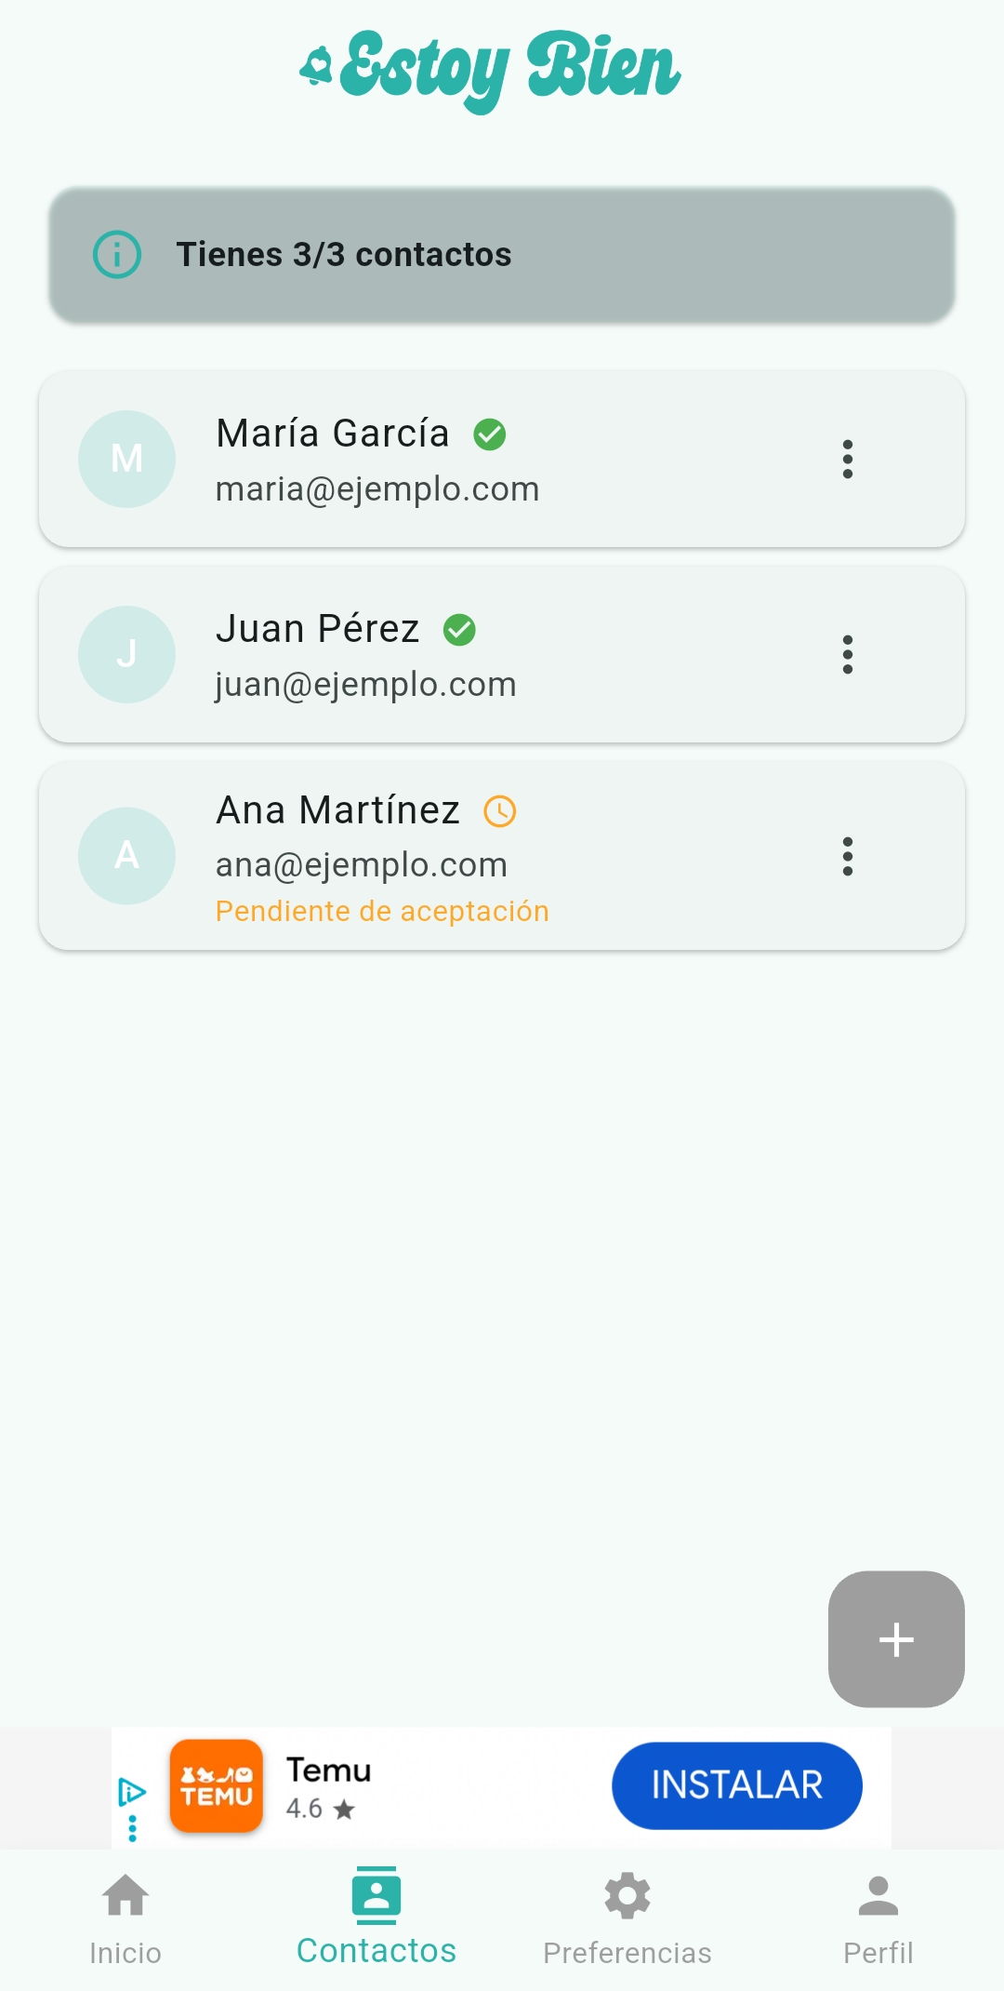
Task: Tap María García's green verified checkmark
Action: point(490,434)
